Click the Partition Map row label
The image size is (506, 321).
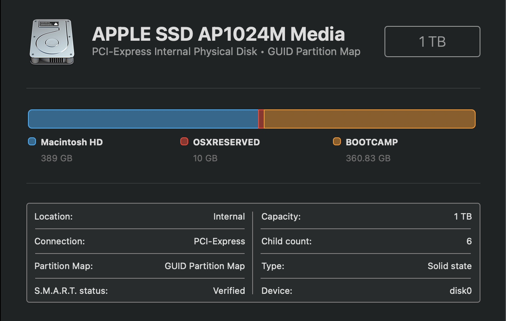pos(64,266)
